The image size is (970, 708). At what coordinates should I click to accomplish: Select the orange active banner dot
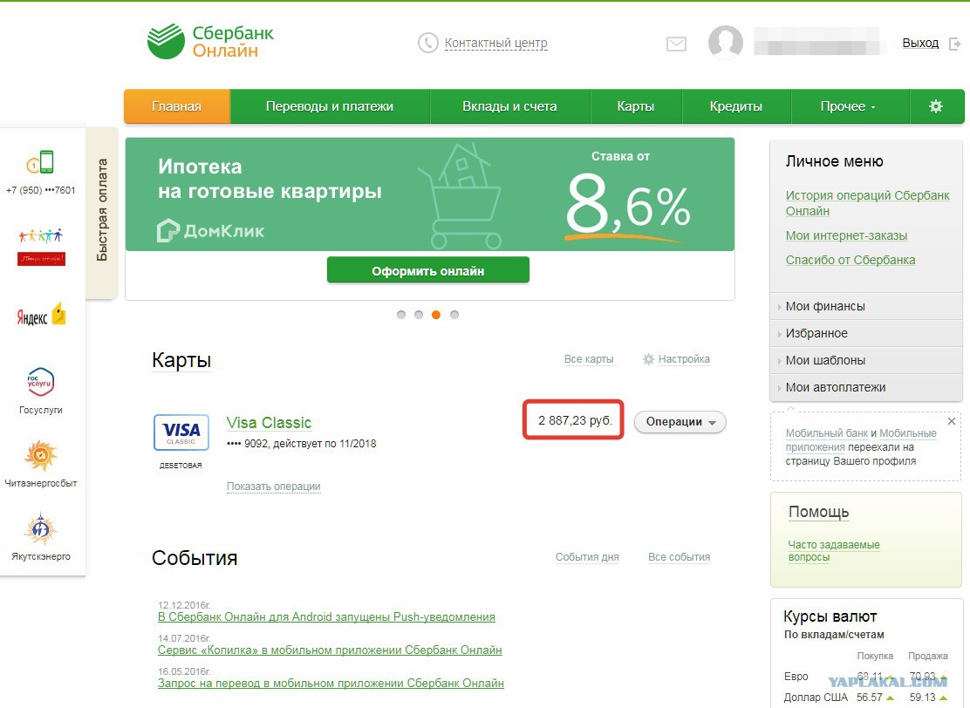(436, 315)
